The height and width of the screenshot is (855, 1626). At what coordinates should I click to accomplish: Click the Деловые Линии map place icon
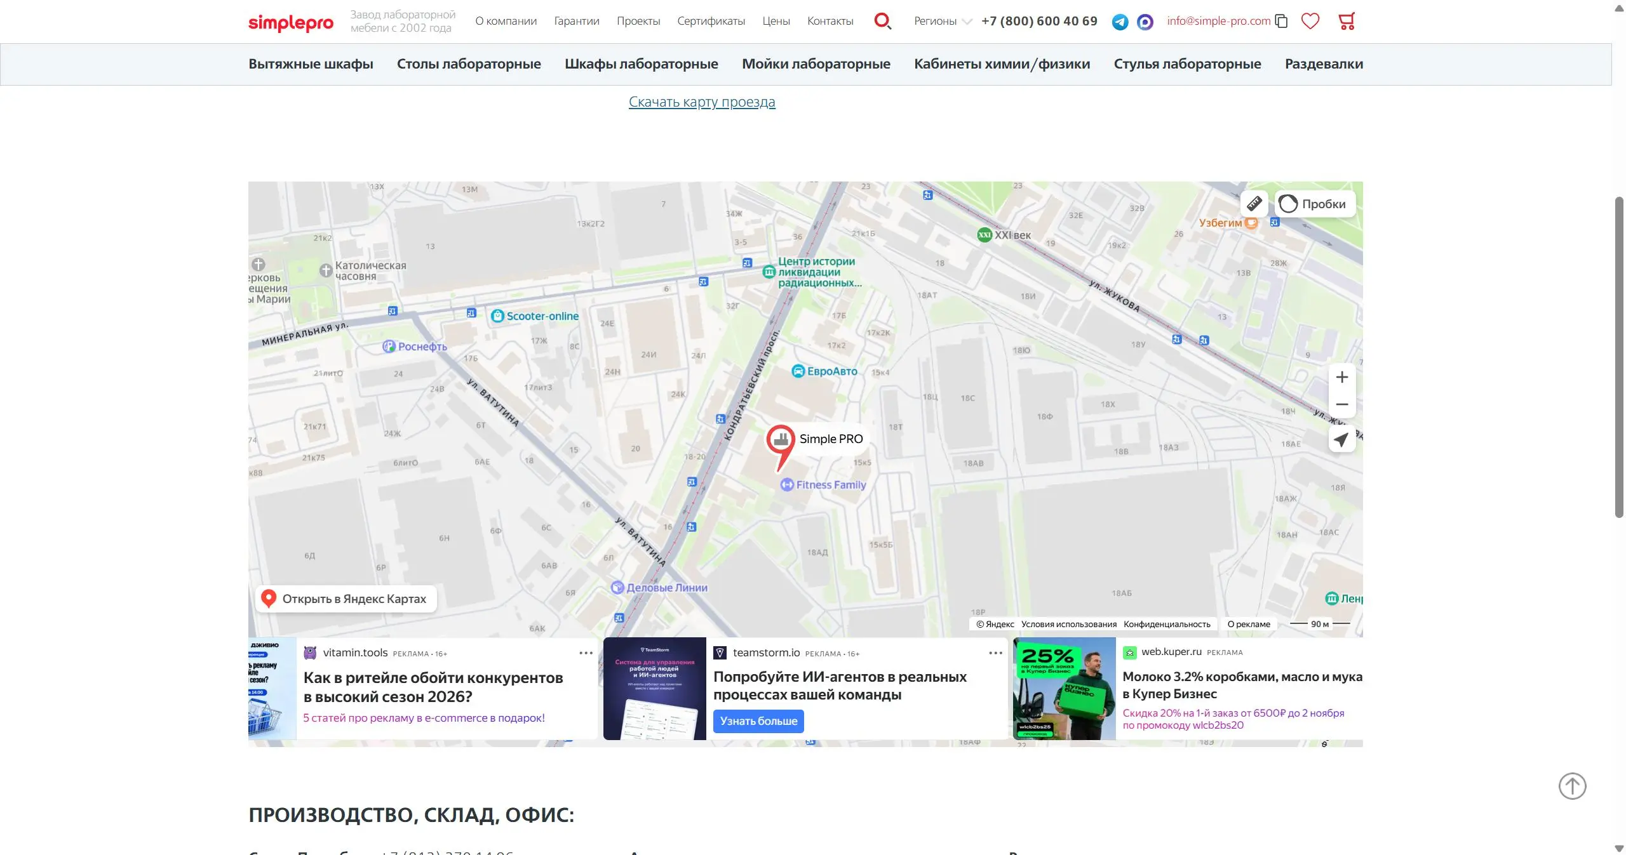click(617, 588)
